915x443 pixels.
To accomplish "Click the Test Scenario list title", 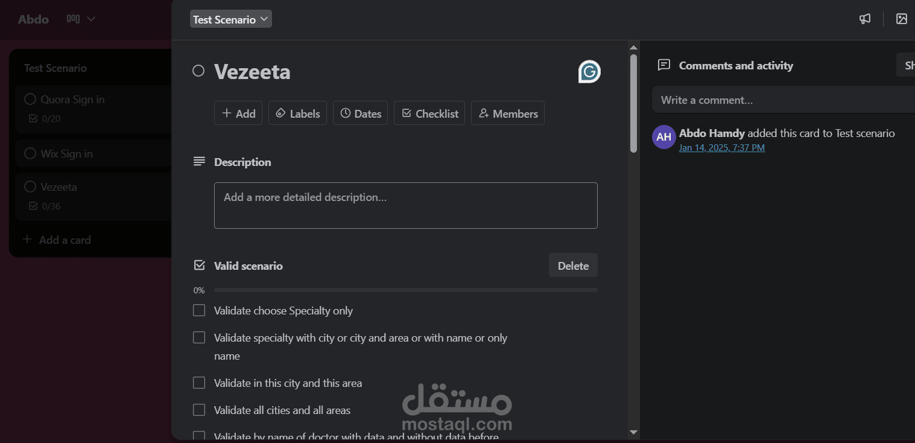I will click(x=55, y=68).
